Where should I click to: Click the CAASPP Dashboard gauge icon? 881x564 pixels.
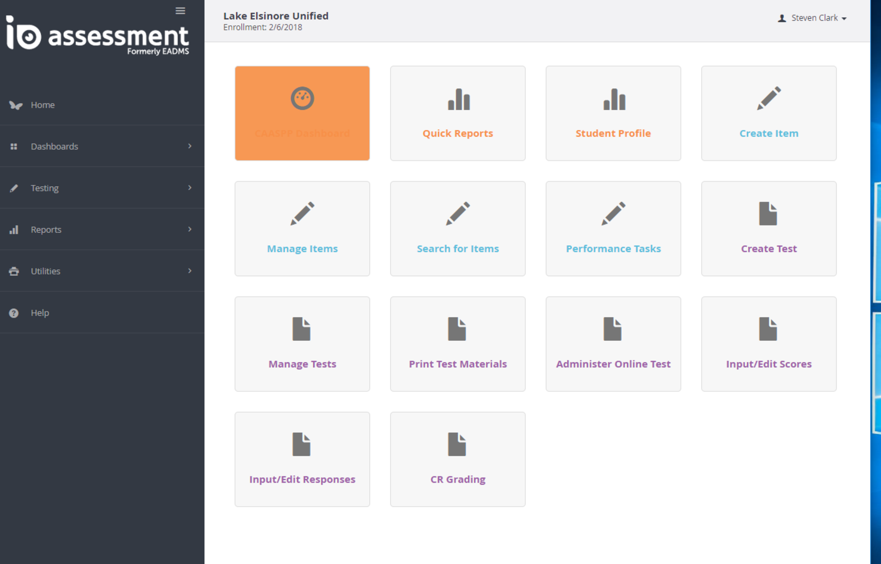(x=302, y=99)
